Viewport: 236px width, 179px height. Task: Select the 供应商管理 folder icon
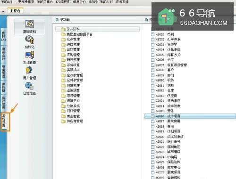coord(63,121)
